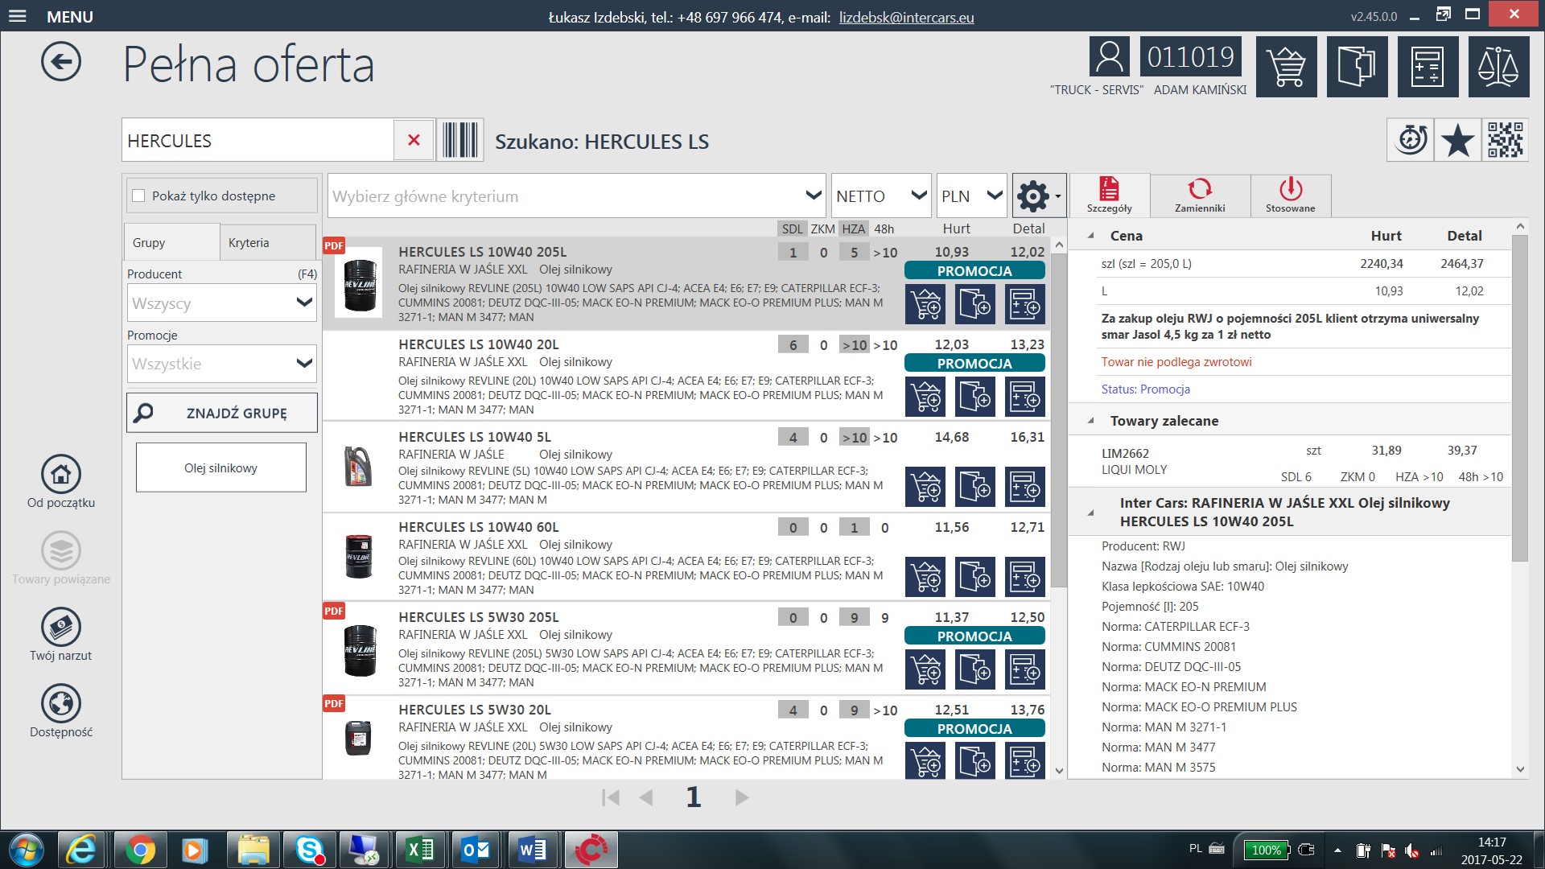Open Wybierz główne kryterium dropdown
Screen dimensions: 1545x869
pyautogui.click(x=576, y=196)
